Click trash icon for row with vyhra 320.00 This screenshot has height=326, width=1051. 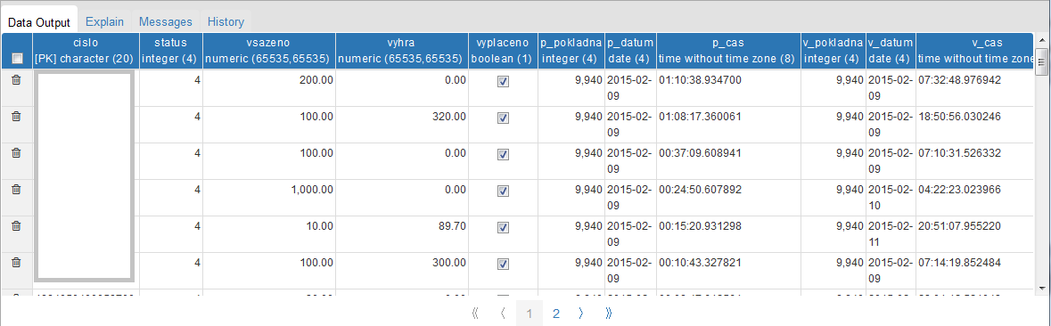point(17,117)
